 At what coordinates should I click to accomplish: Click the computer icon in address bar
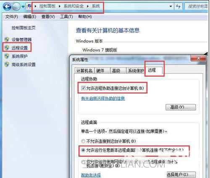(29, 6)
